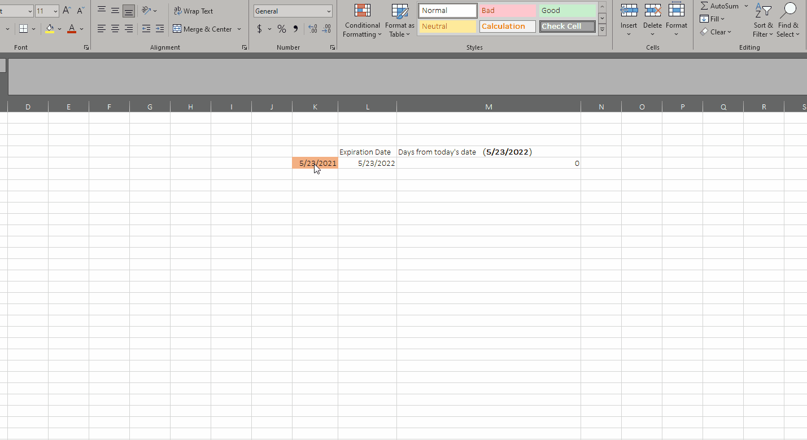
Task: Apply the Normal cell style
Action: [x=448, y=11]
